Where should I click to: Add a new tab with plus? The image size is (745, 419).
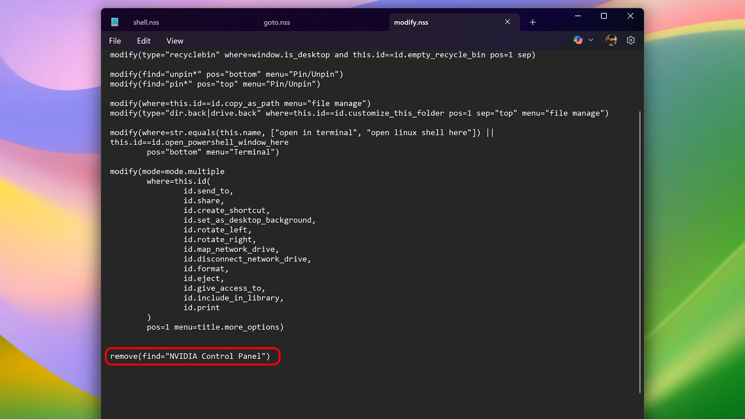(x=533, y=23)
